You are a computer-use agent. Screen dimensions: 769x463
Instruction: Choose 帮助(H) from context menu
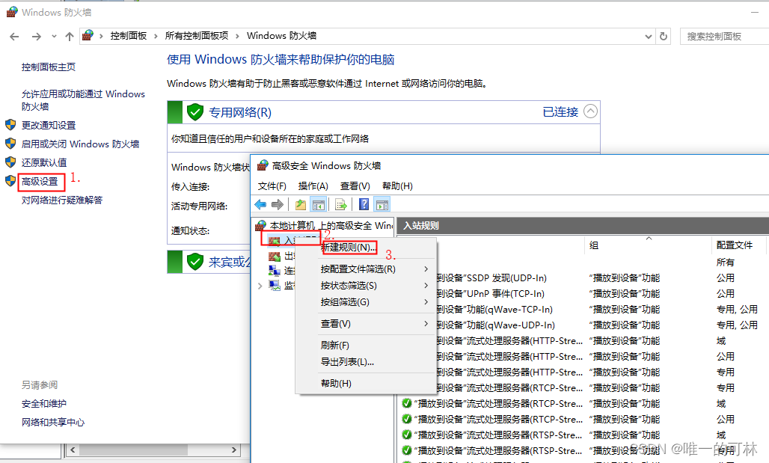click(336, 383)
